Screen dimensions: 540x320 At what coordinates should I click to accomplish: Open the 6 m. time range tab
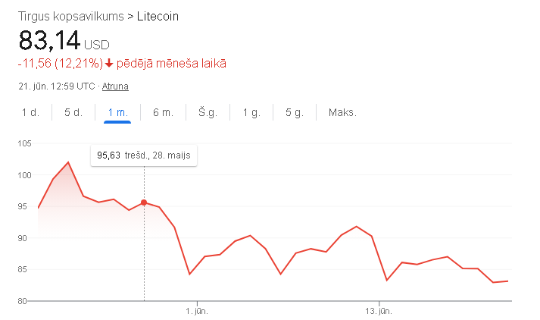click(x=163, y=112)
